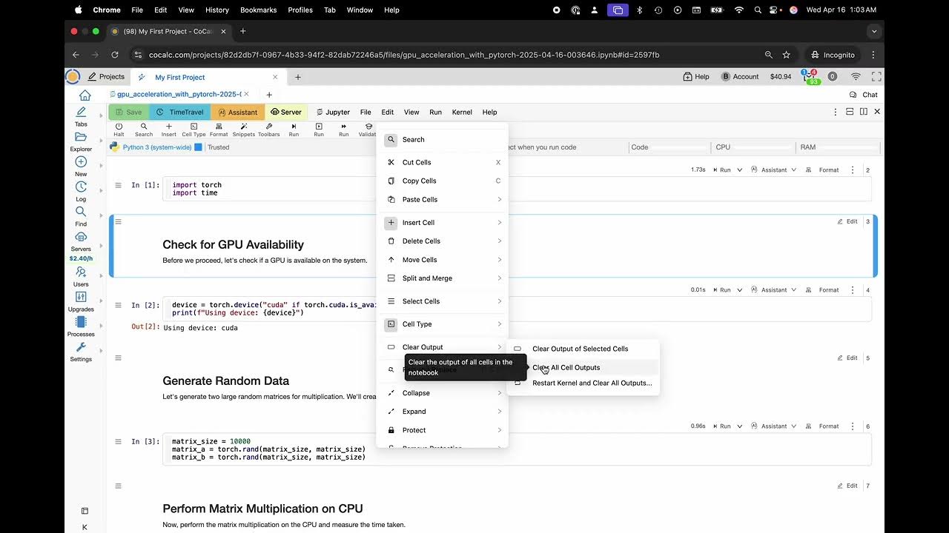Expand the Cell Type submenu

coord(443,324)
